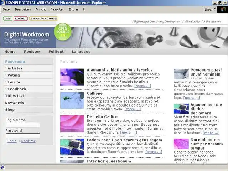
Task: Click the Romanum quasi unum hominem headline
Action: tap(206, 72)
